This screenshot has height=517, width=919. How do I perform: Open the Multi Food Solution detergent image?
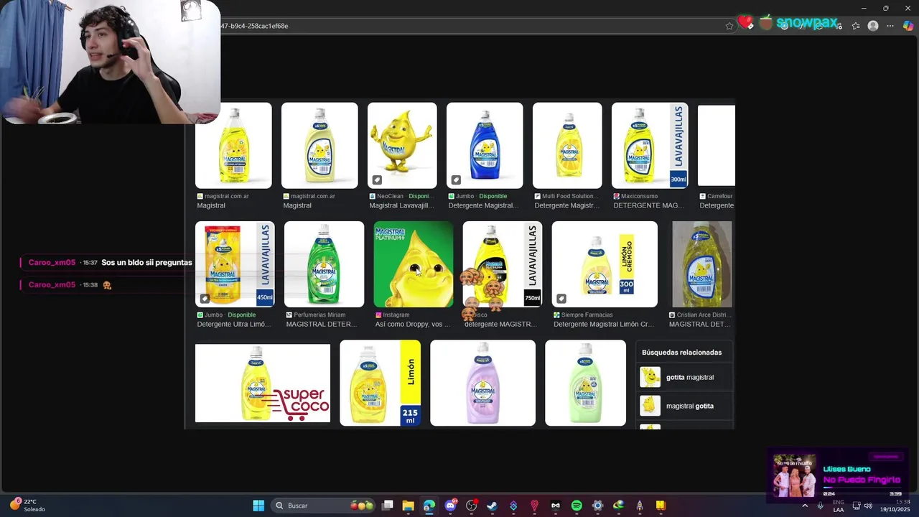coord(567,145)
